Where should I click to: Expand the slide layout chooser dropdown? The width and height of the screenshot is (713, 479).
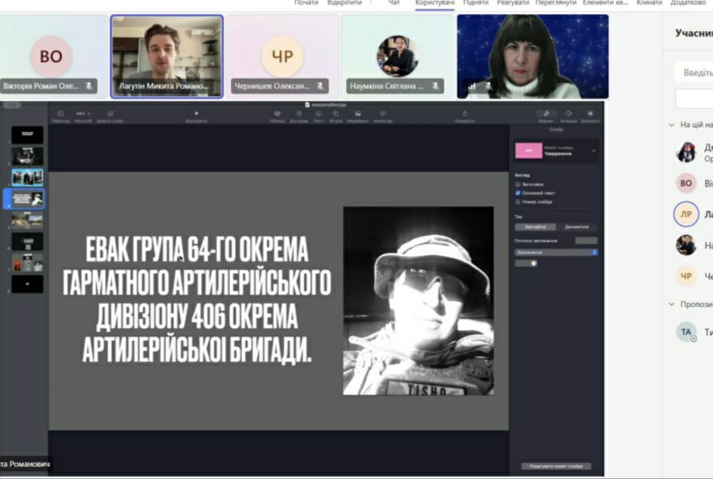594,150
